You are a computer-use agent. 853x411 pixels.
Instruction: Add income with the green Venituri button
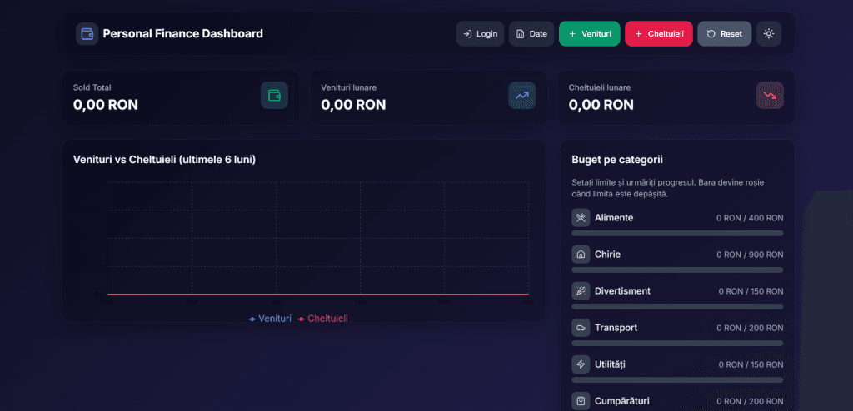click(589, 34)
